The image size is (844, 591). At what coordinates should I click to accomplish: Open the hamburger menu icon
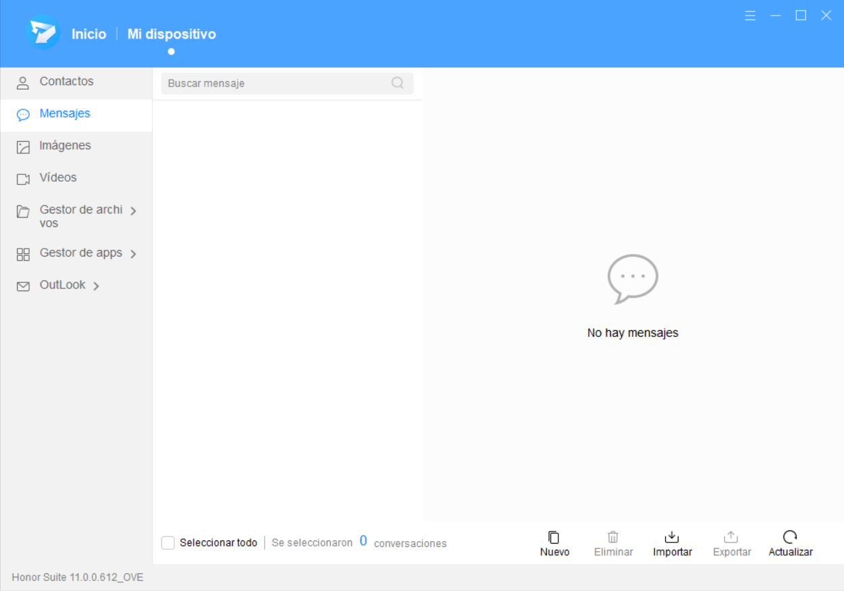[x=750, y=16]
